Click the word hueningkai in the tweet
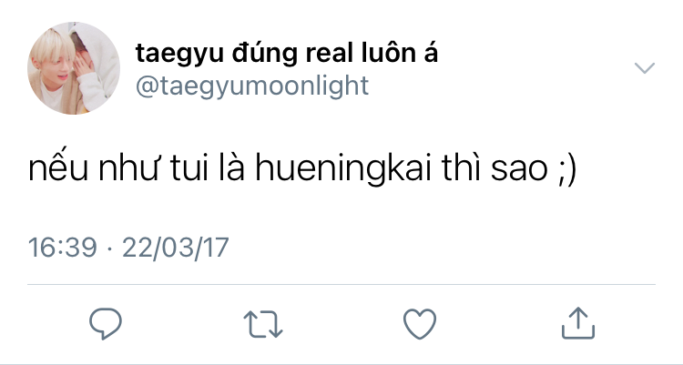The width and height of the screenshot is (683, 365). pos(343,169)
